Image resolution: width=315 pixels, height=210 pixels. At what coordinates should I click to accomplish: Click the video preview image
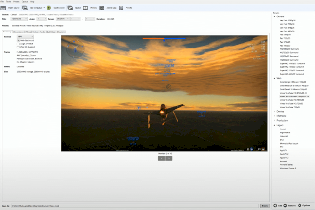(x=164, y=94)
